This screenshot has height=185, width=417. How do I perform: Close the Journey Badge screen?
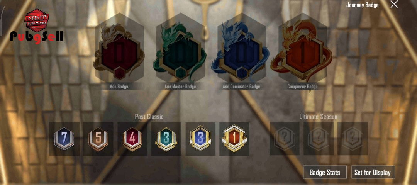click(394, 4)
